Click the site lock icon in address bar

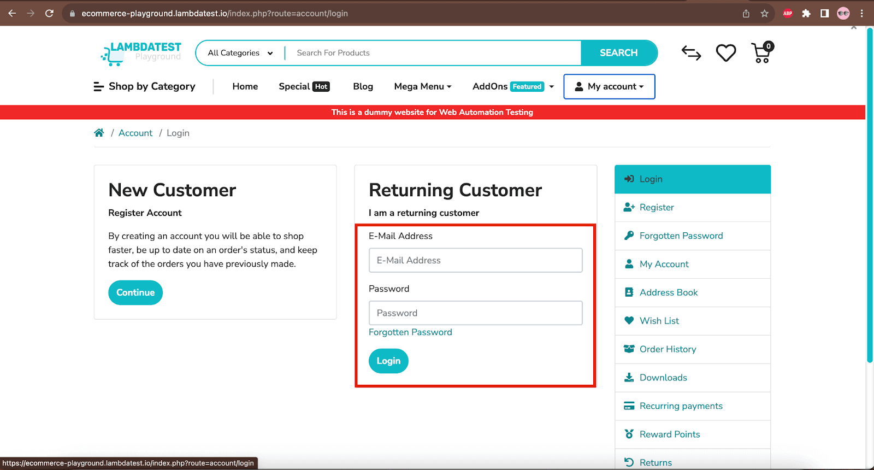72,14
